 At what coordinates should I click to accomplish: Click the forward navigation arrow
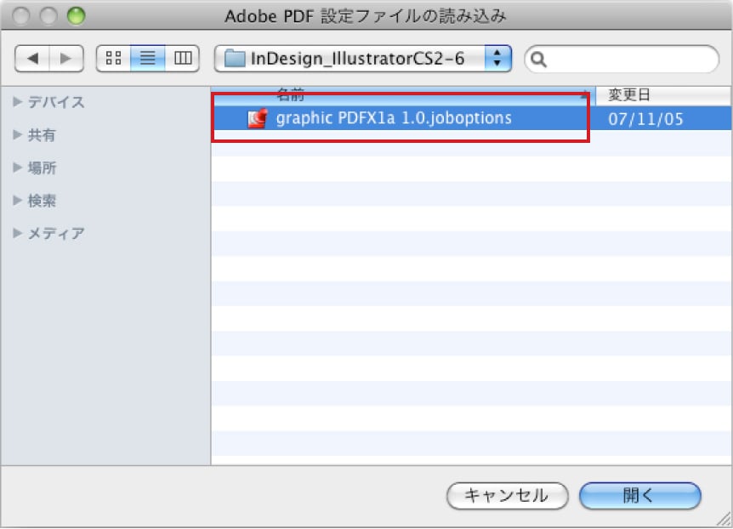coord(65,58)
